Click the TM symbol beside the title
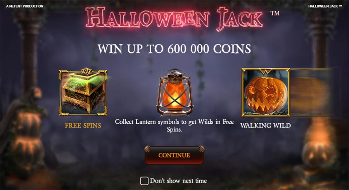 pyautogui.click(x=275, y=13)
